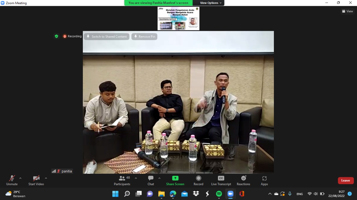Unmute the microphone in Zoom

point(12,180)
